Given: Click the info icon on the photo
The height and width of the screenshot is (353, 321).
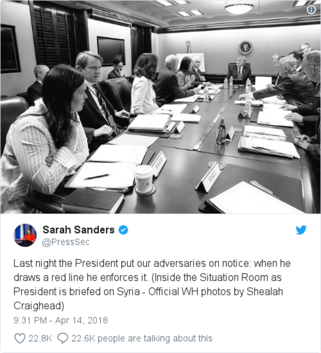Looking at the screenshot, I should (x=311, y=10).
